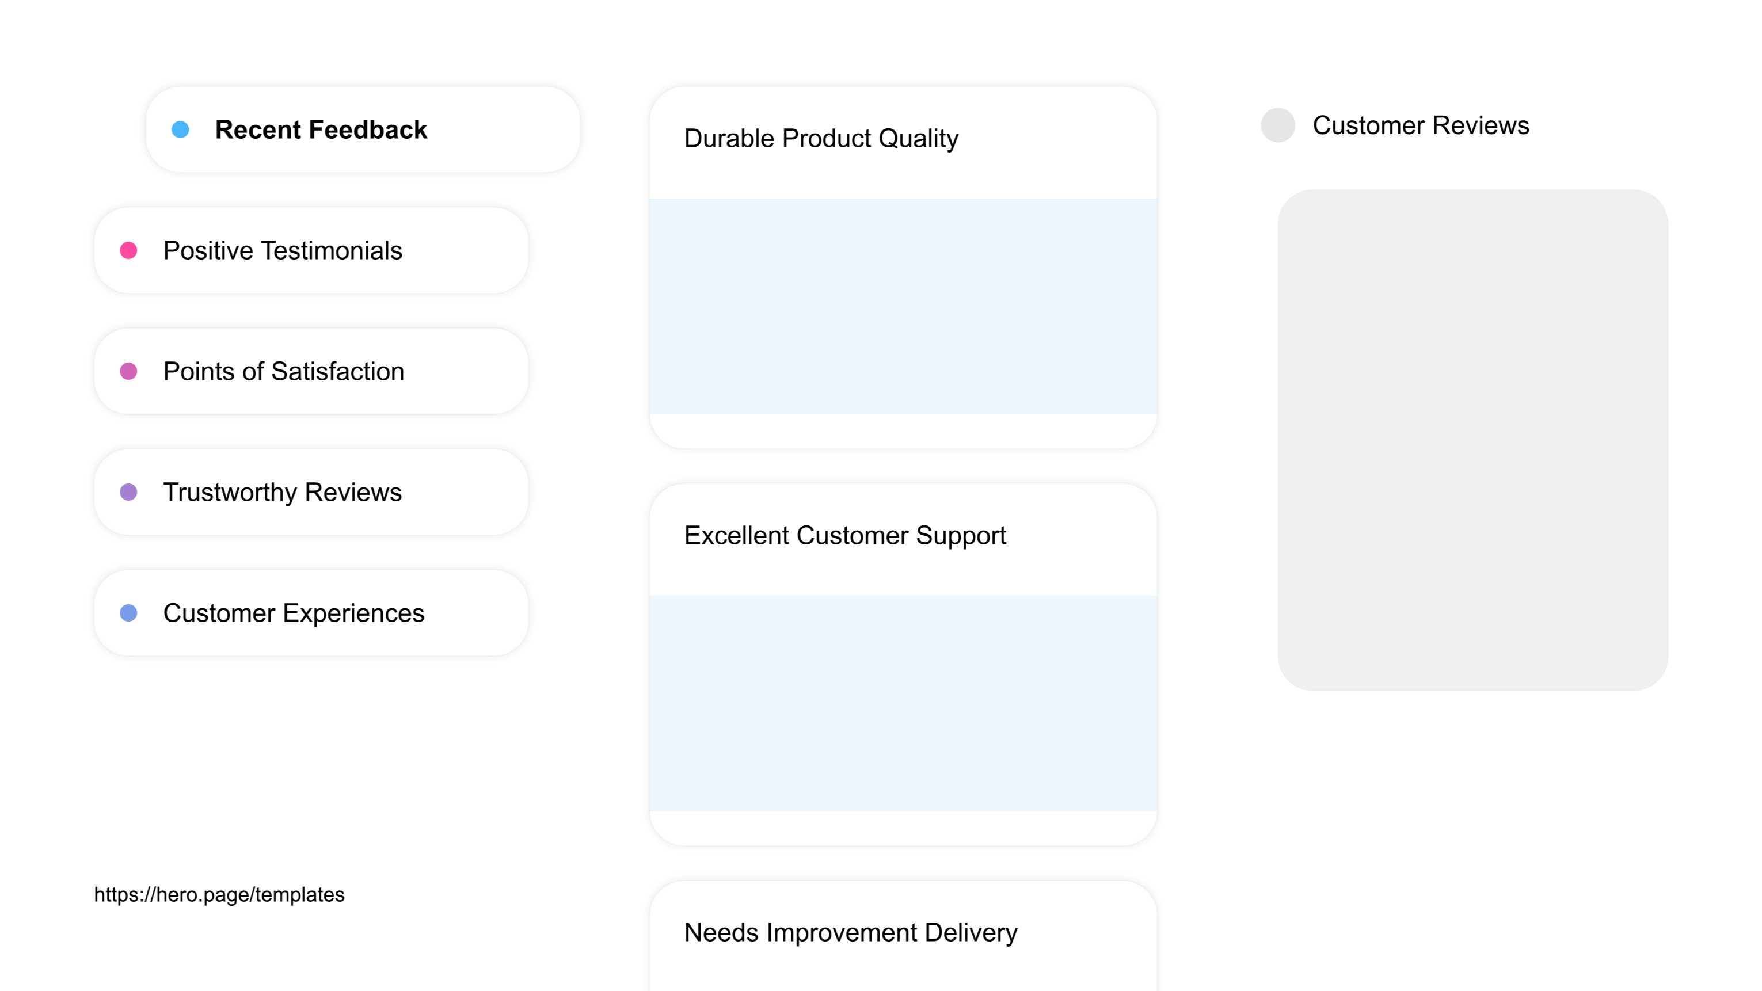Open the Positive Testimonials item

(x=311, y=250)
